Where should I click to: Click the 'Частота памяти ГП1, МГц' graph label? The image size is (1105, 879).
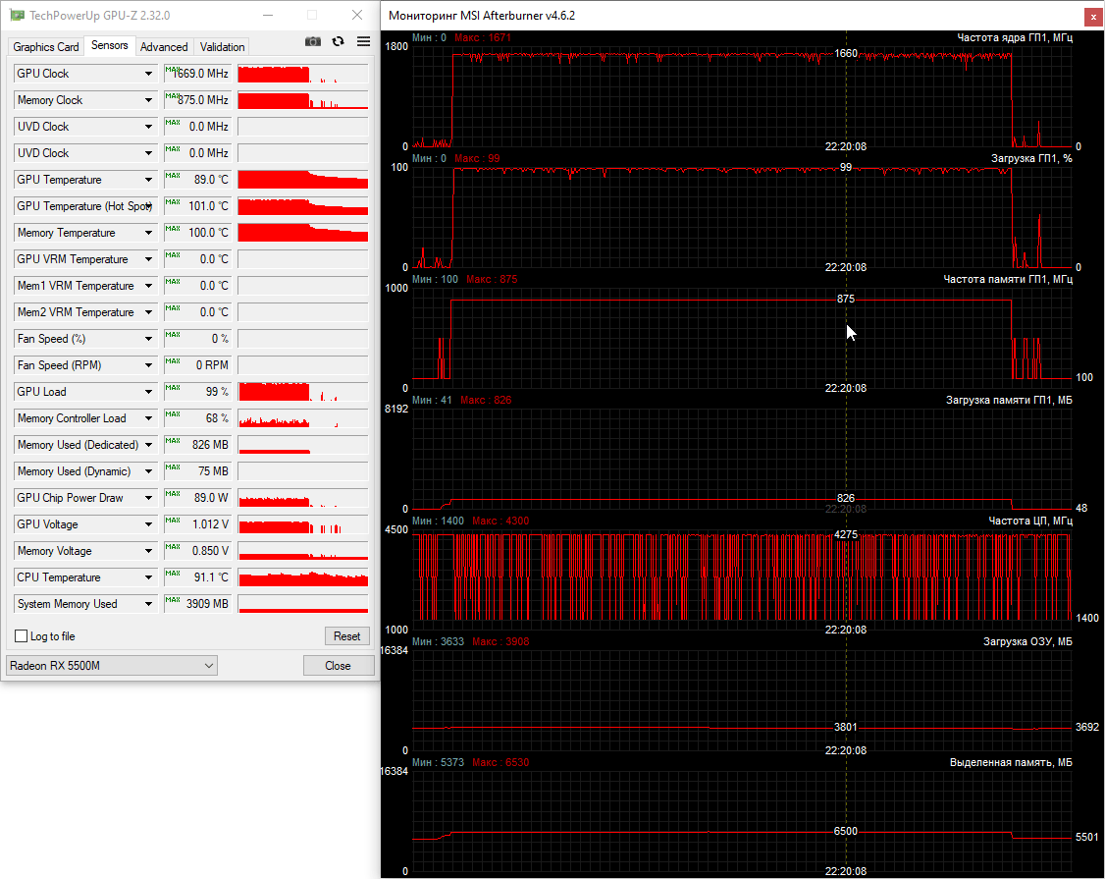click(x=1008, y=279)
